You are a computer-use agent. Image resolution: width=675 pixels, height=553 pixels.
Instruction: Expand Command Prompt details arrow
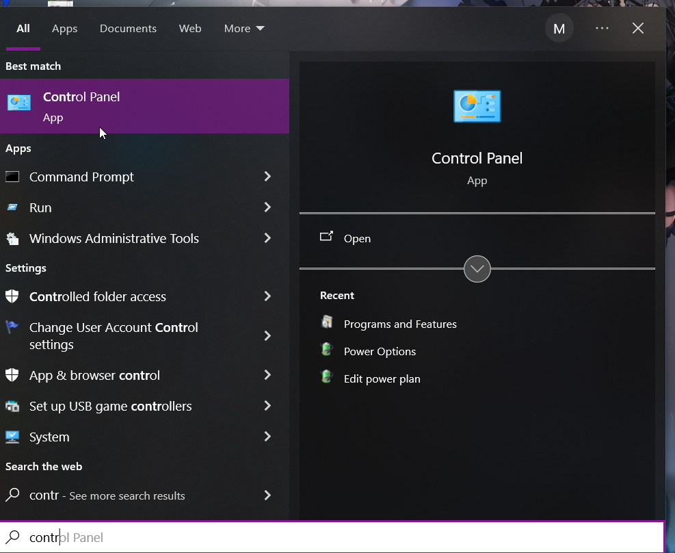(267, 177)
